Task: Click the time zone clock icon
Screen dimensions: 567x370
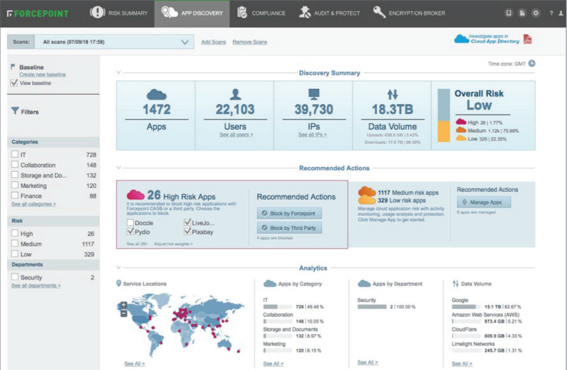Action: [532, 64]
